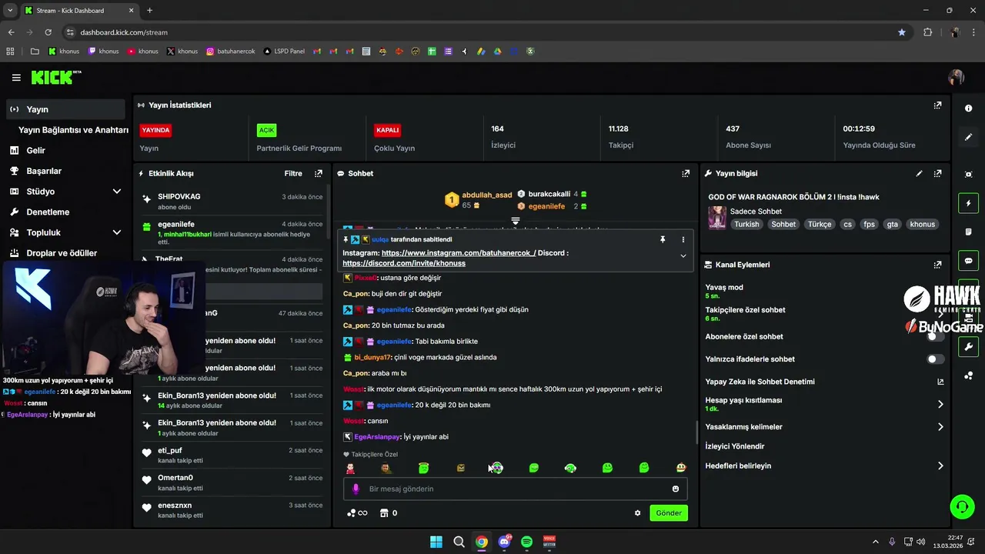The width and height of the screenshot is (985, 554).
Task: Click the pencil icon in right sidebar
Action: [x=969, y=137]
